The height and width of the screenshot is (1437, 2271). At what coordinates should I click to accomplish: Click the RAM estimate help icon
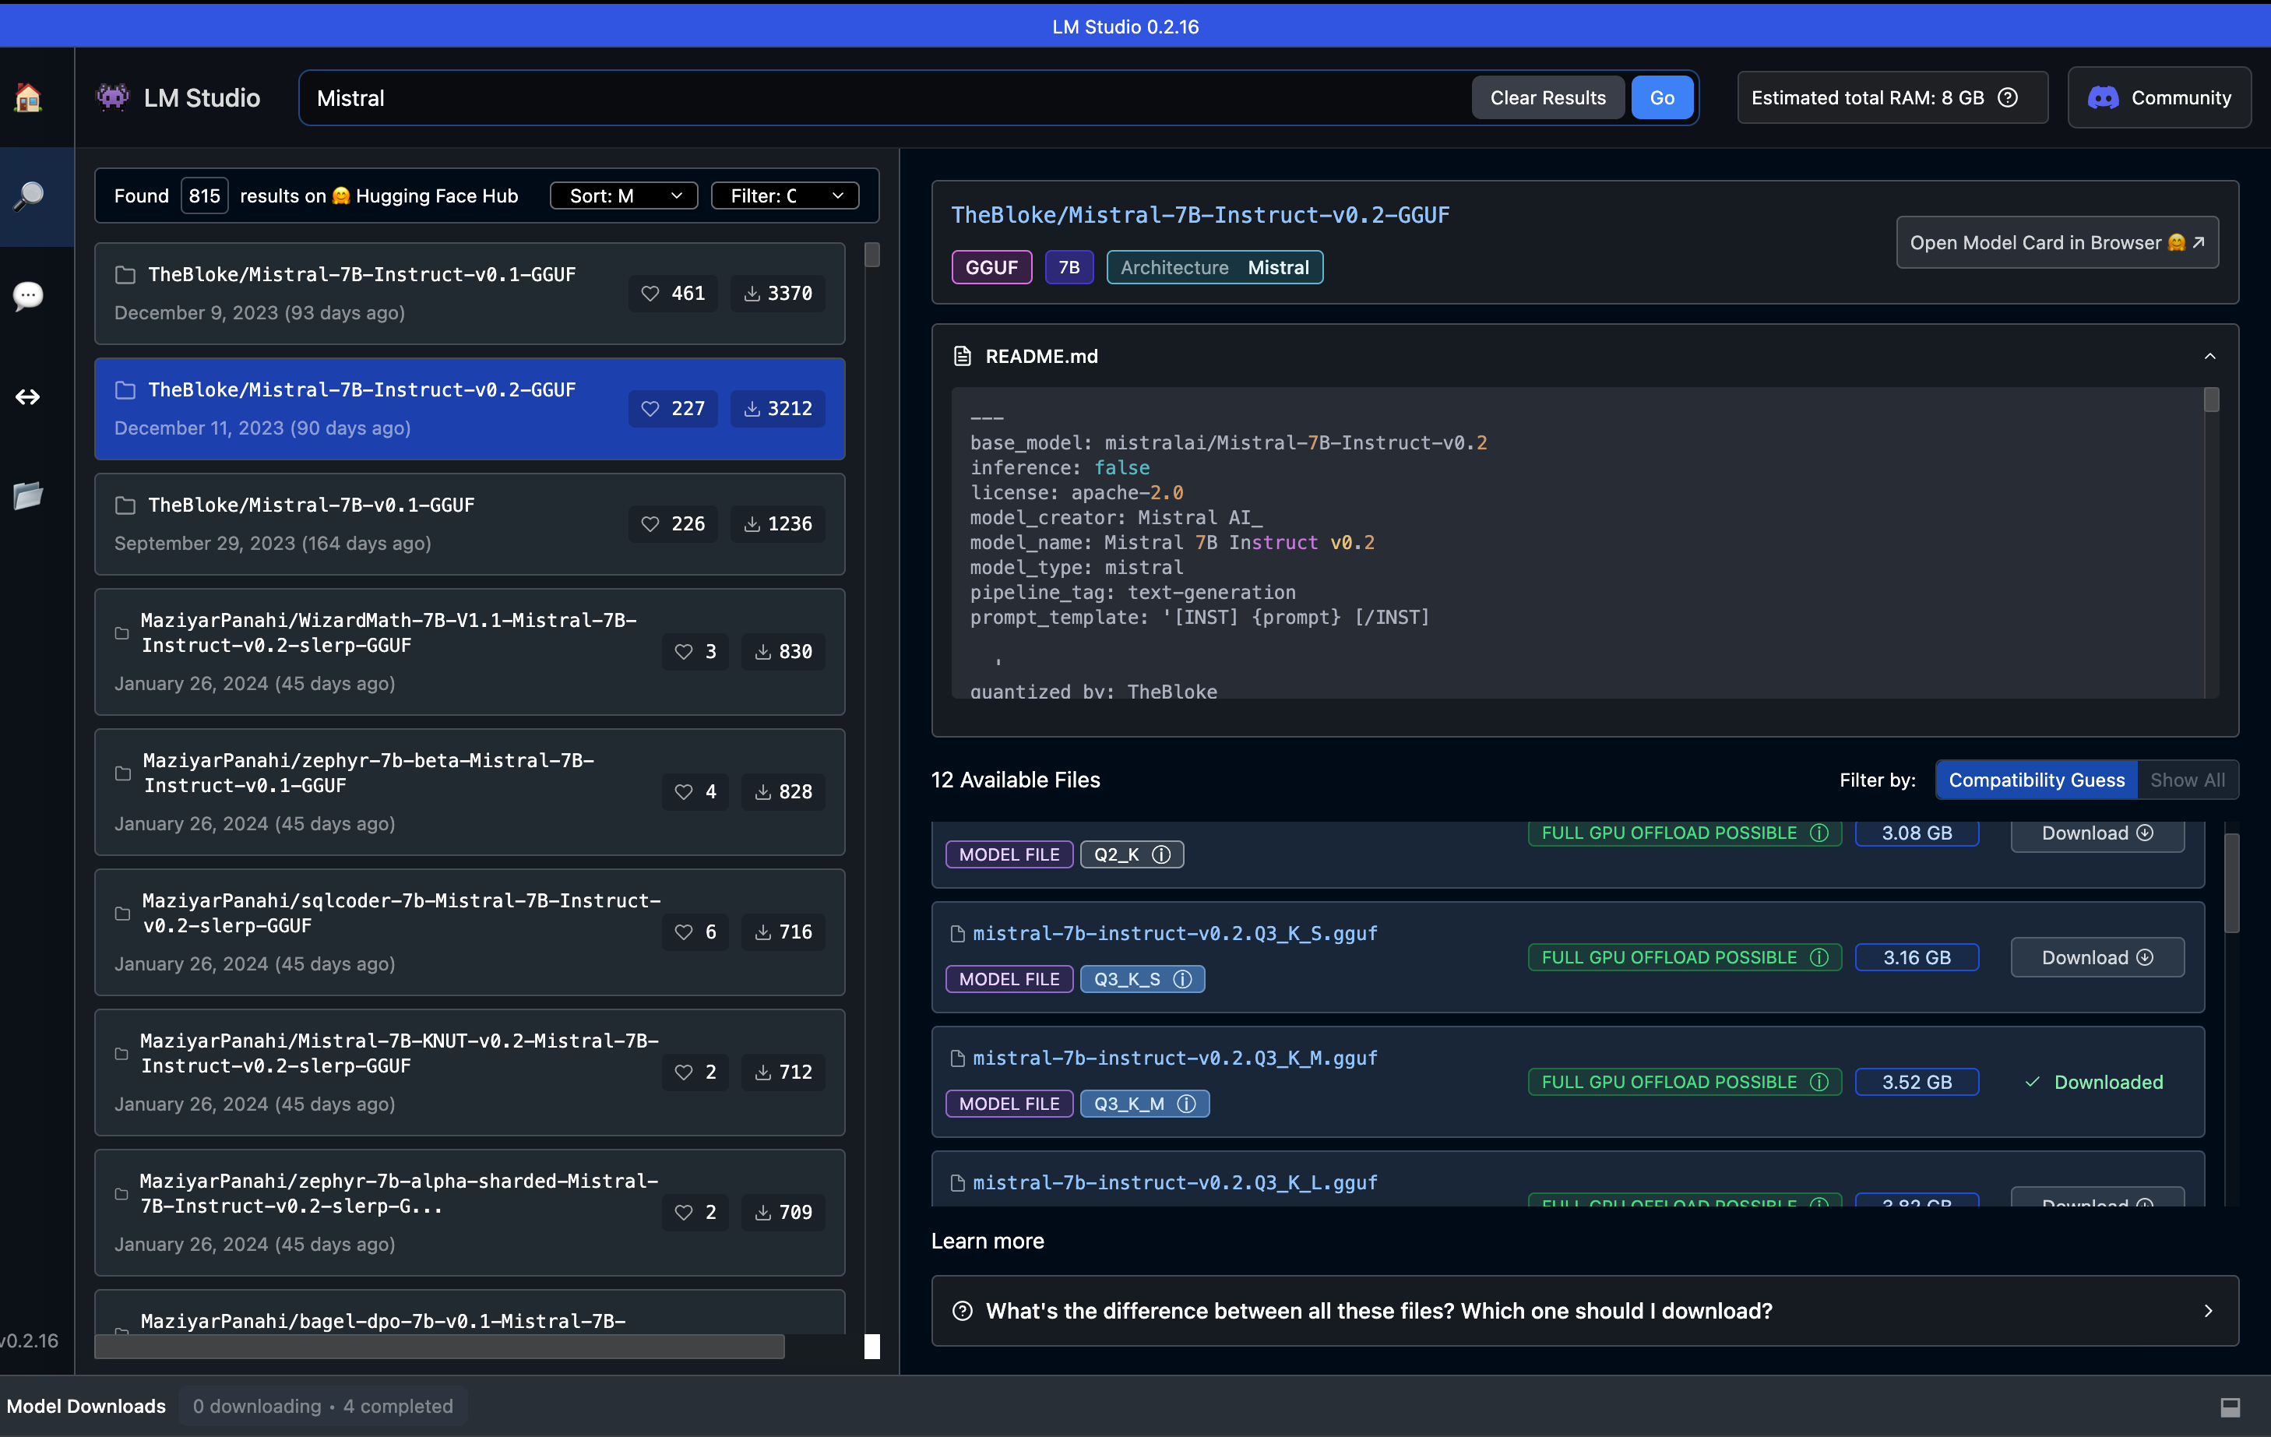(2008, 98)
